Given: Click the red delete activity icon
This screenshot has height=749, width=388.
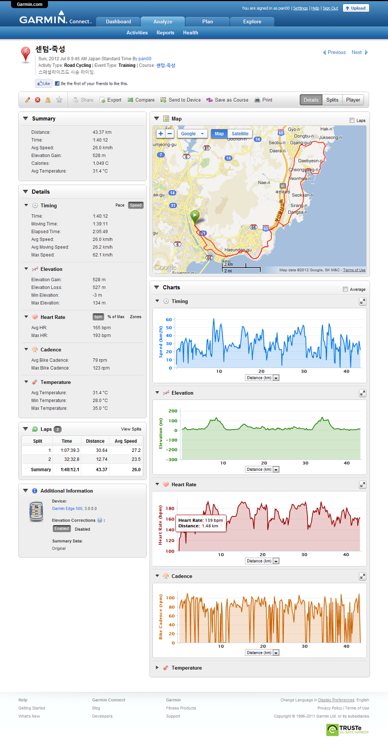Looking at the screenshot, I should [38, 100].
